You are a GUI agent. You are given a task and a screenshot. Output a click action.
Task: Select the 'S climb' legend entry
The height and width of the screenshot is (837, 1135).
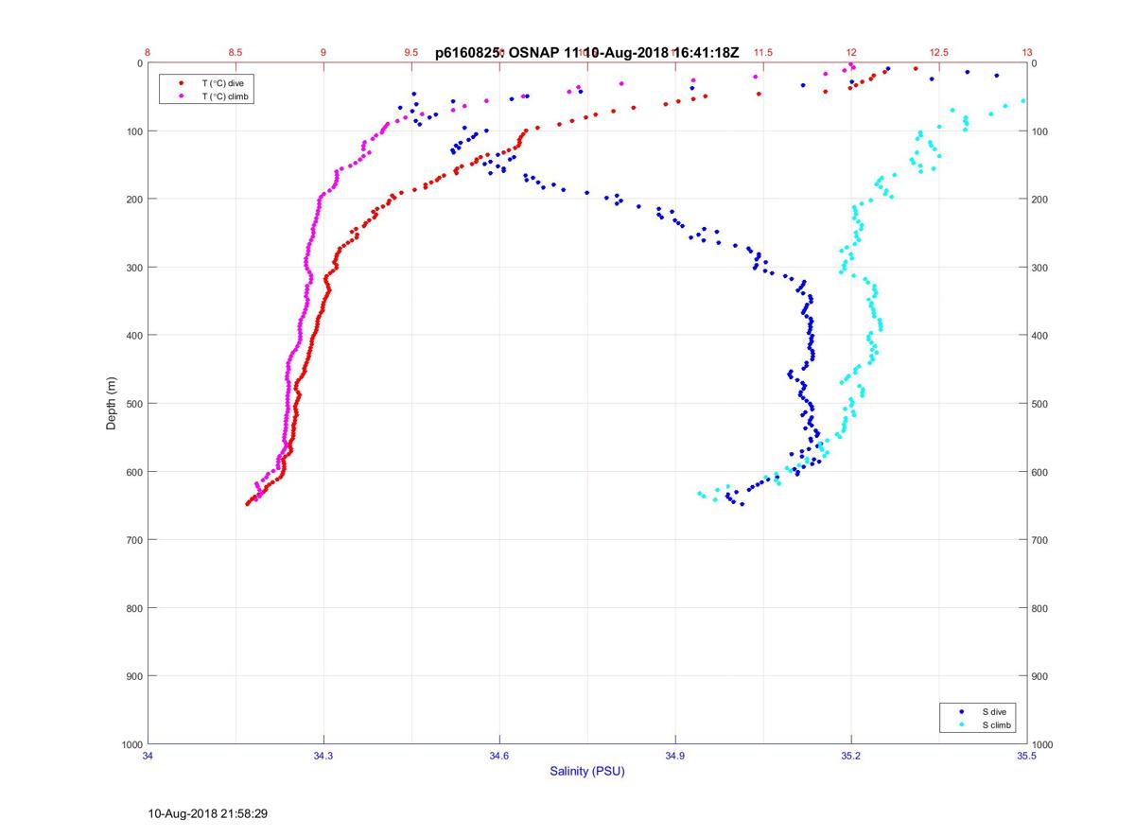997,724
